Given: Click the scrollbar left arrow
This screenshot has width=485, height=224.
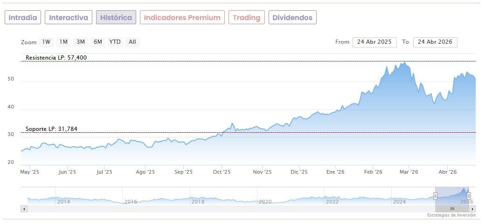Looking at the screenshot, I should (x=23, y=209).
